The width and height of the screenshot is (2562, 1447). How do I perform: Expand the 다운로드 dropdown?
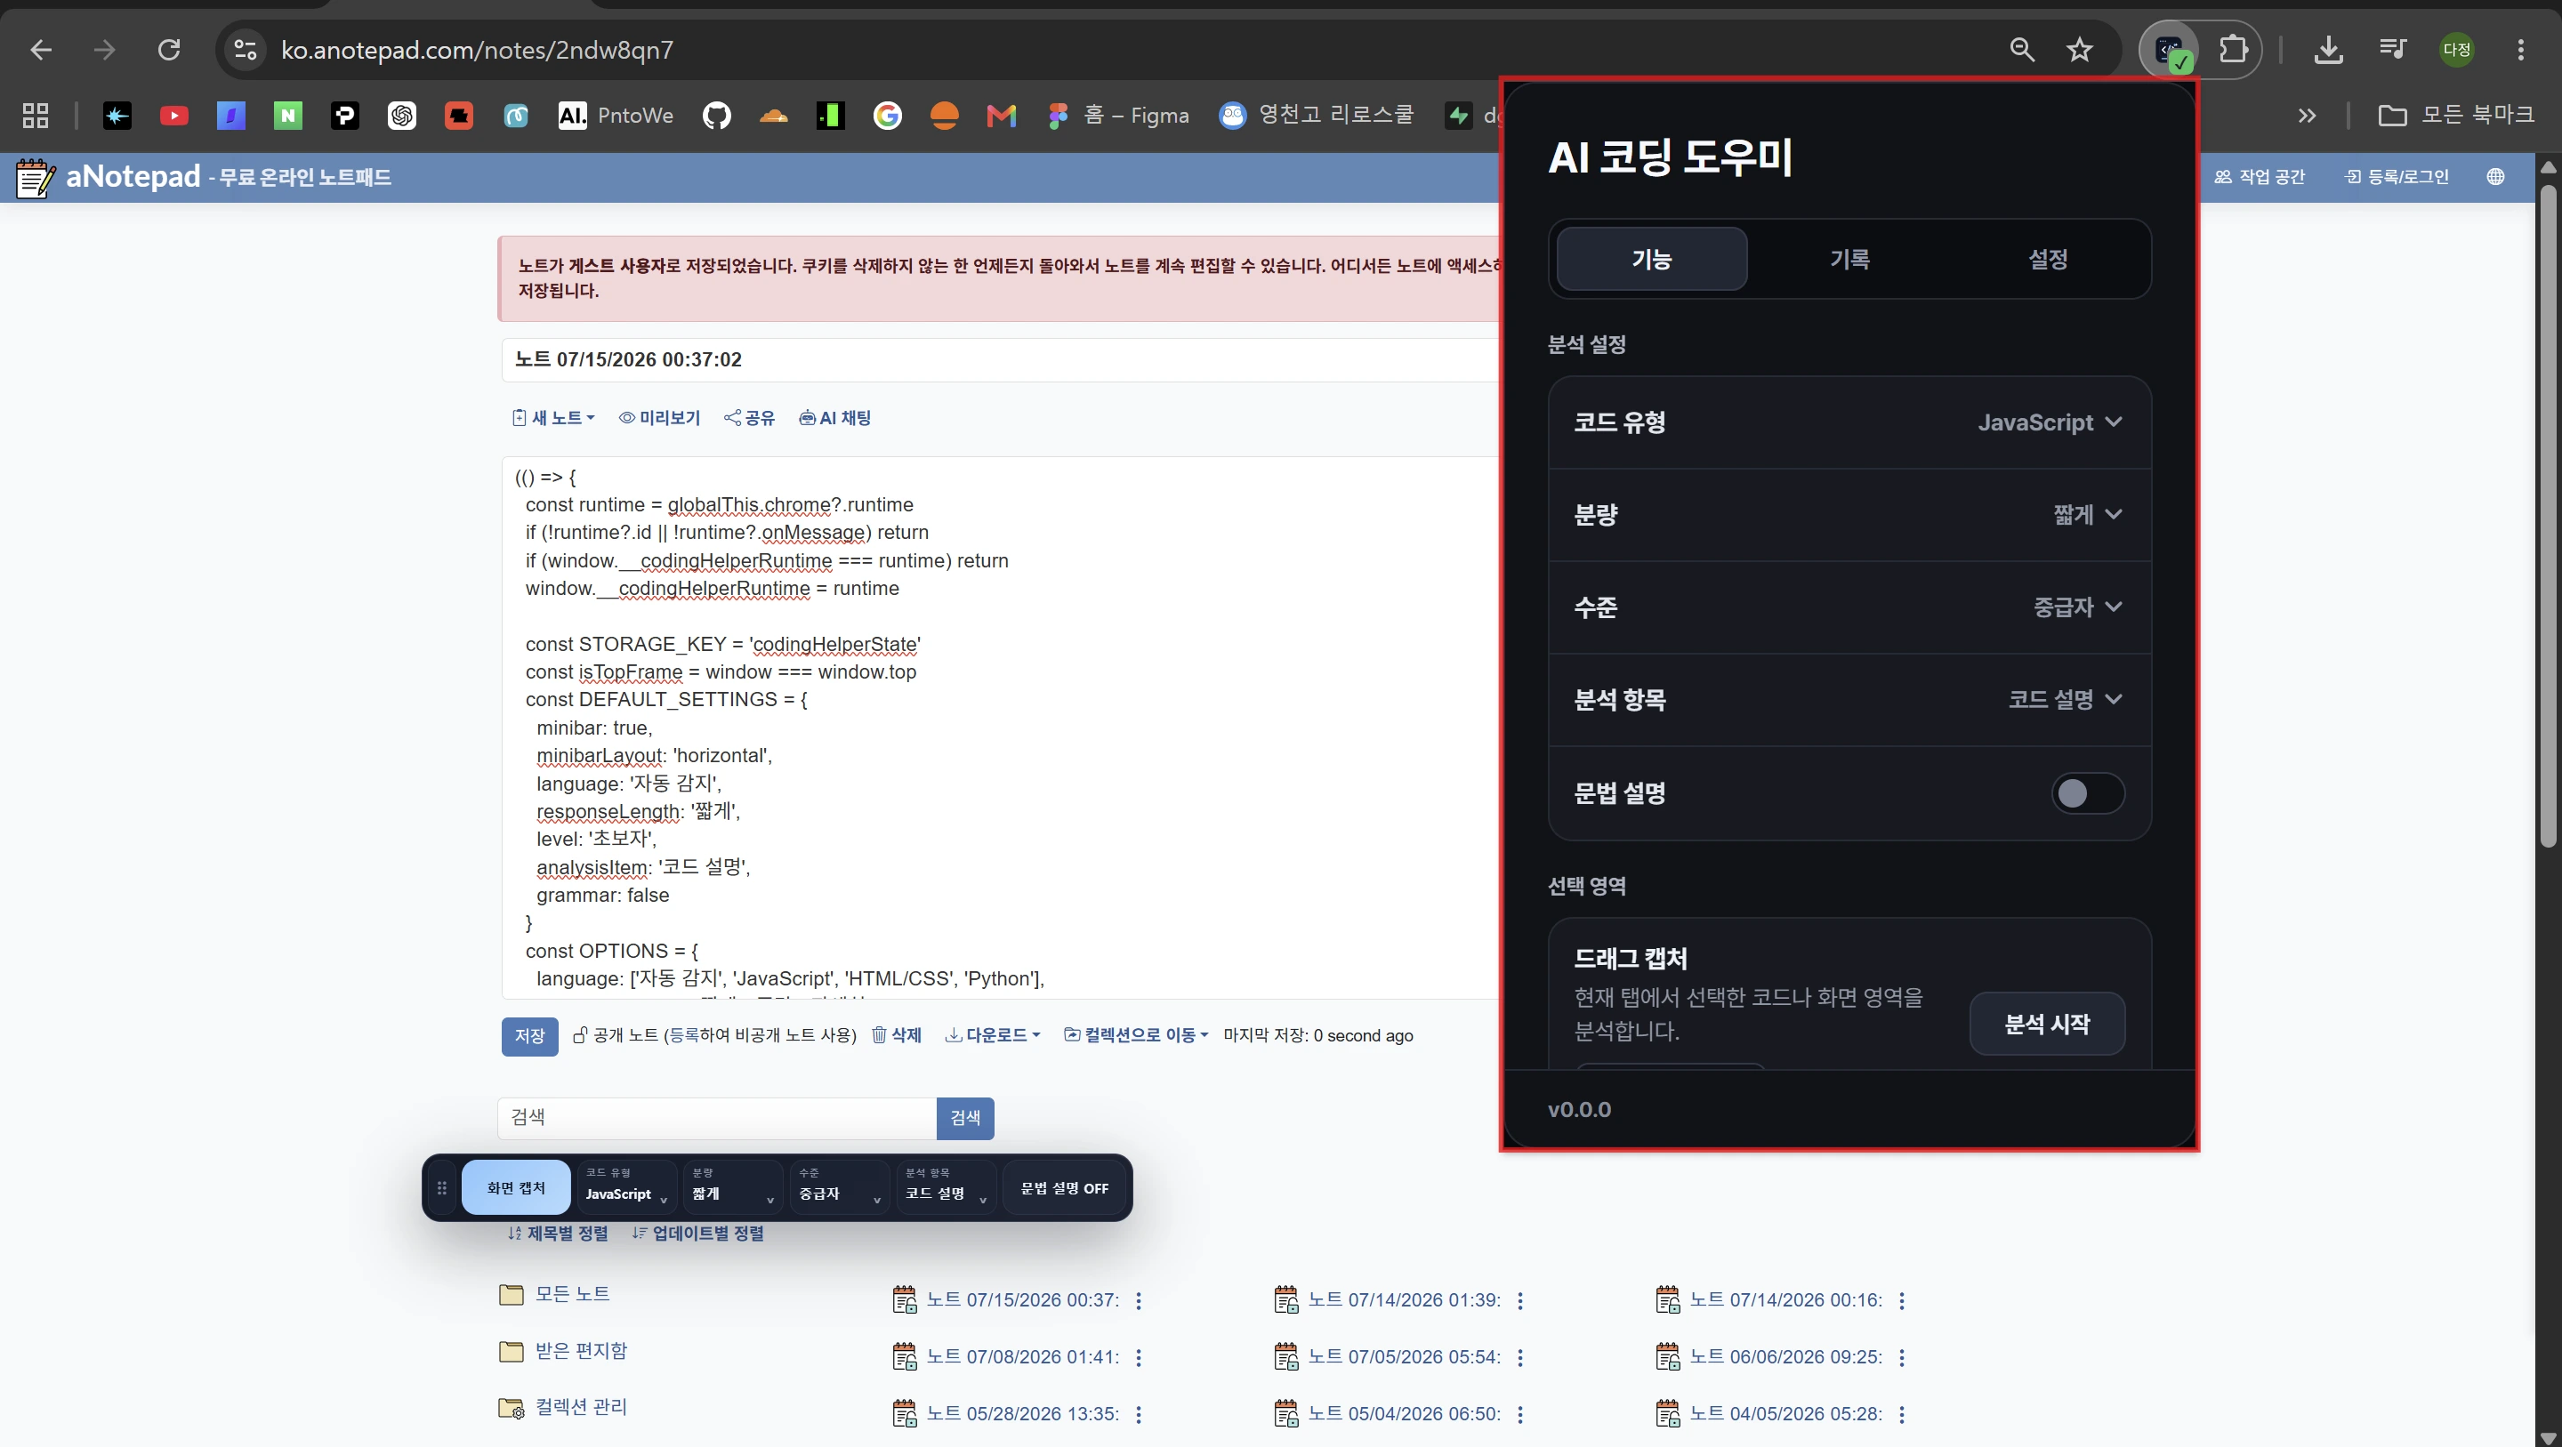click(x=993, y=1035)
